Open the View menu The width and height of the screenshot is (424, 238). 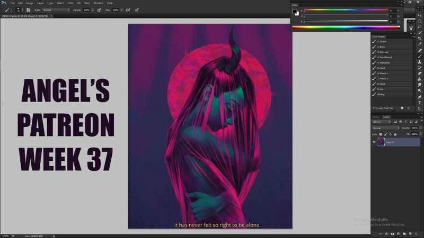pos(87,3)
